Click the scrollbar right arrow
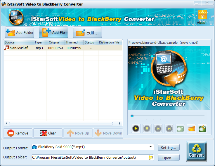 click(x=120, y=123)
